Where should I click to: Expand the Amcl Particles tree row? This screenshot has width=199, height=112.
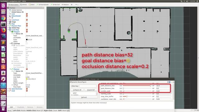pyautogui.click(x=8, y=89)
